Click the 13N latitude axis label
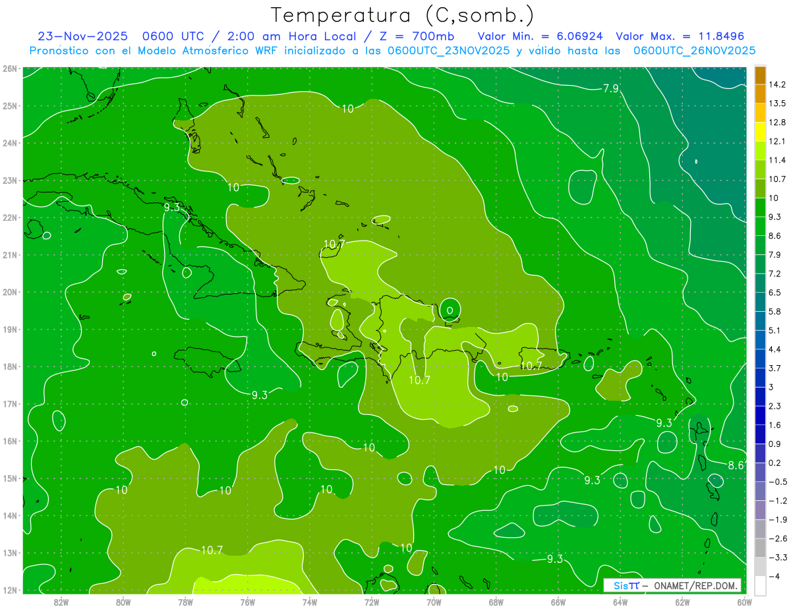791x611 pixels. coord(9,553)
